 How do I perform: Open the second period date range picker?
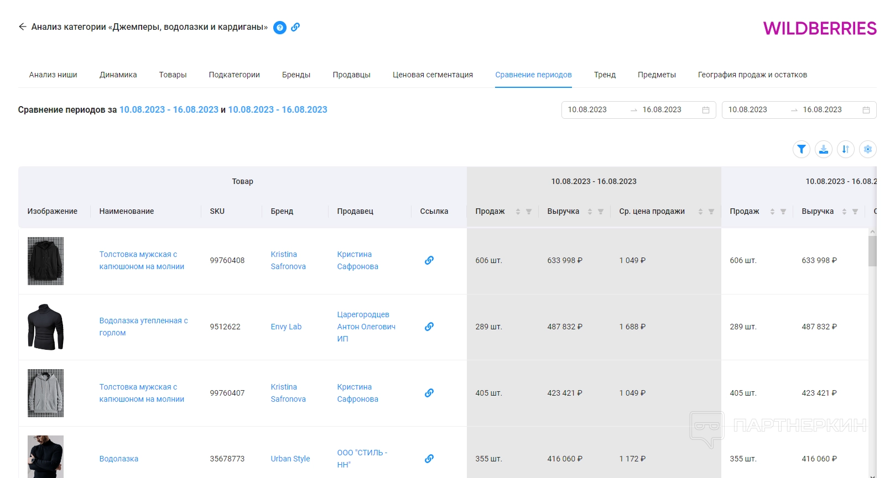798,110
